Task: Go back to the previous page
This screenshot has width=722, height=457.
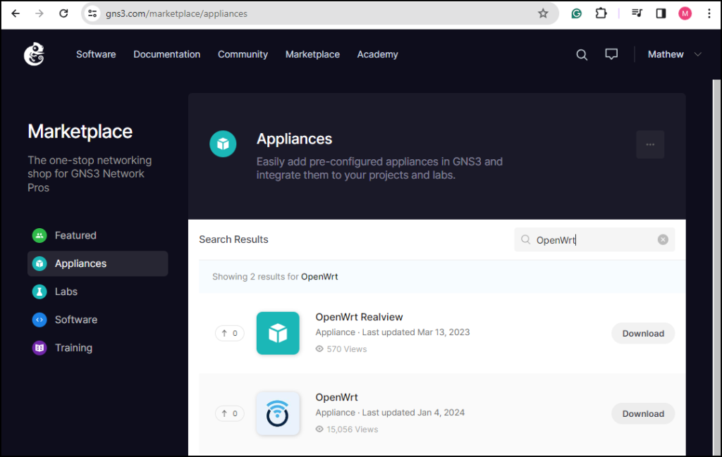Action: click(16, 14)
